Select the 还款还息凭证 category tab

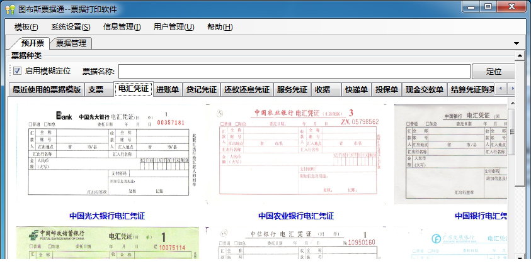point(246,89)
